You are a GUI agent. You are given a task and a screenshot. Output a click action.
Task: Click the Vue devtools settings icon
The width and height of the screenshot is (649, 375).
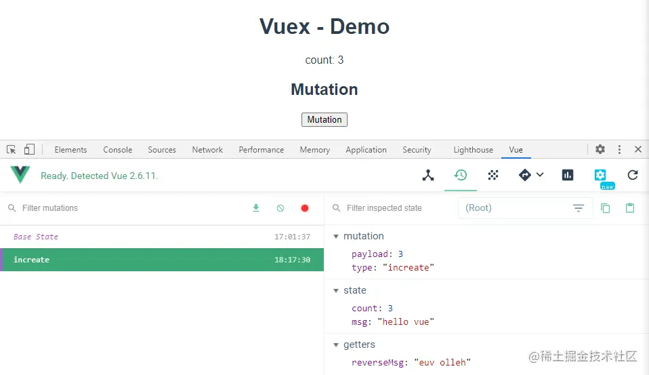(600, 175)
